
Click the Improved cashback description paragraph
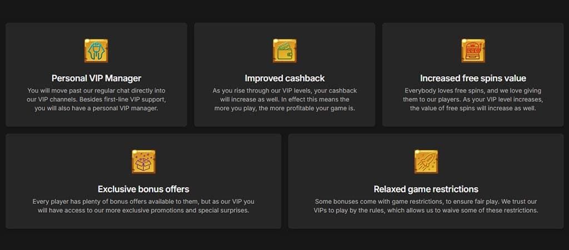(284, 99)
